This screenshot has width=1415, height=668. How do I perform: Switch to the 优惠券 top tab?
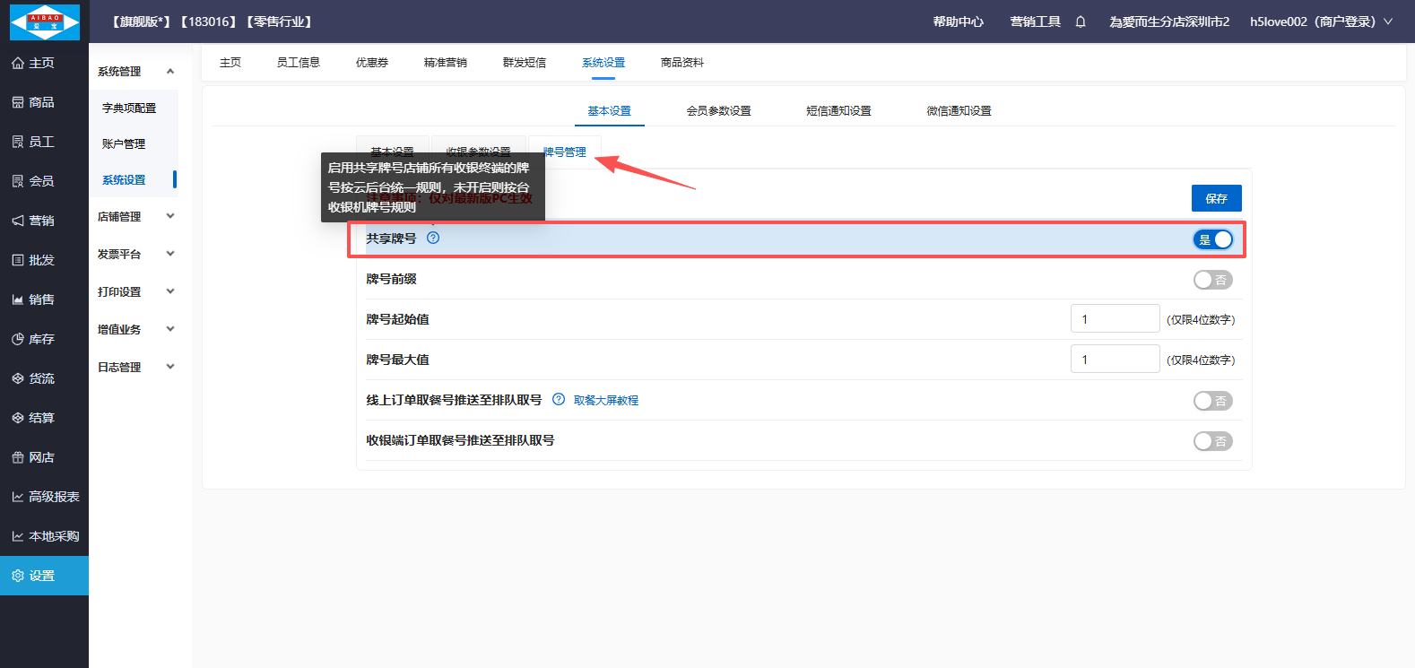coord(371,63)
